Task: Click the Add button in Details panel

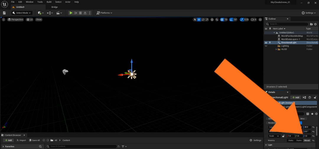Action: (295, 97)
